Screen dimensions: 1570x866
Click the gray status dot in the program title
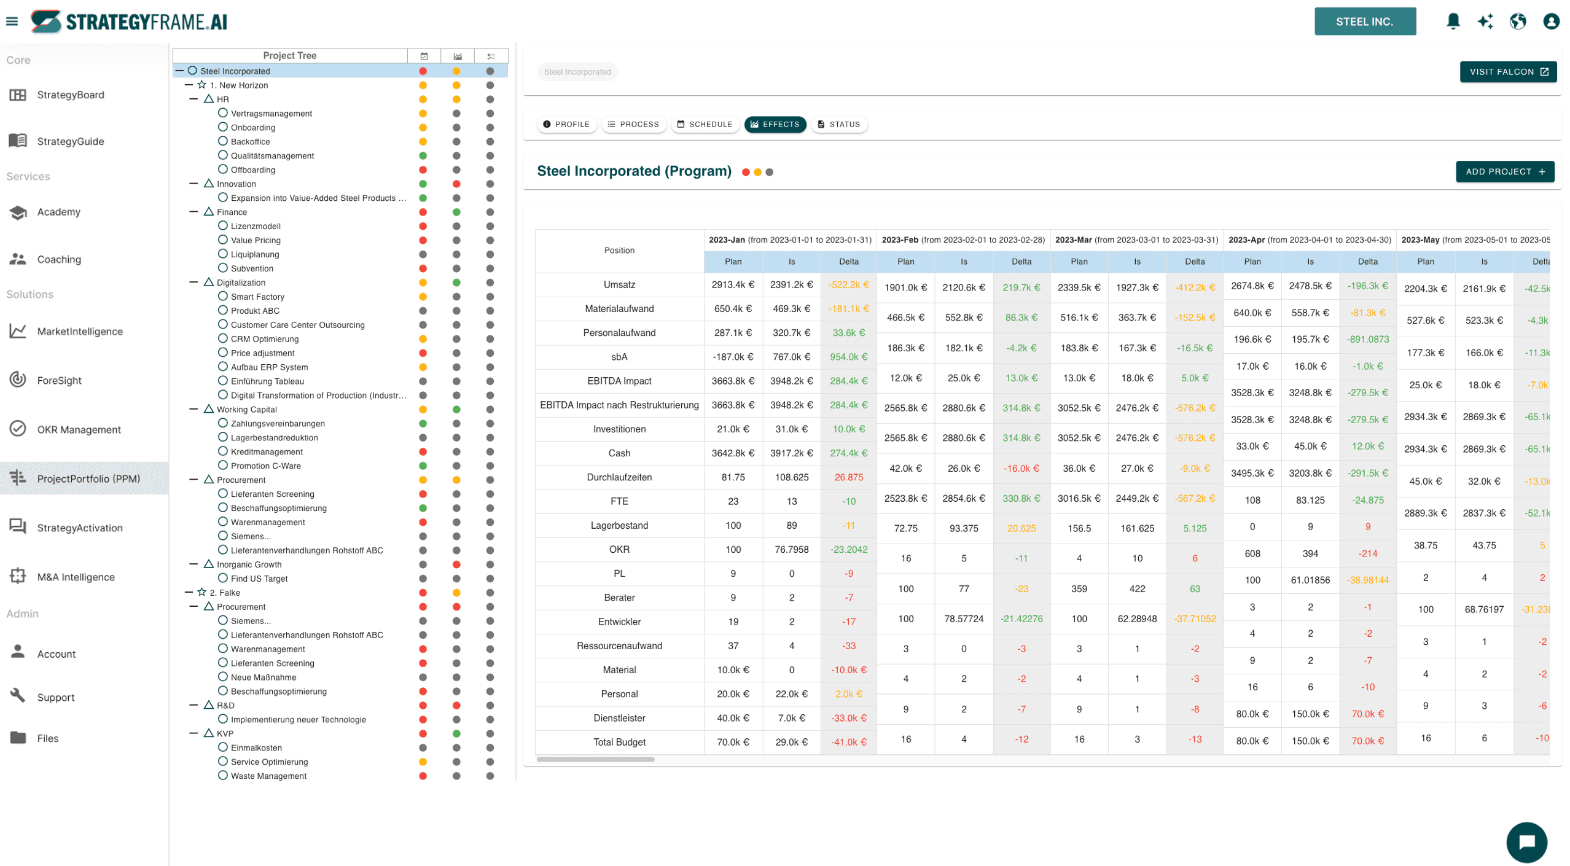tap(769, 172)
